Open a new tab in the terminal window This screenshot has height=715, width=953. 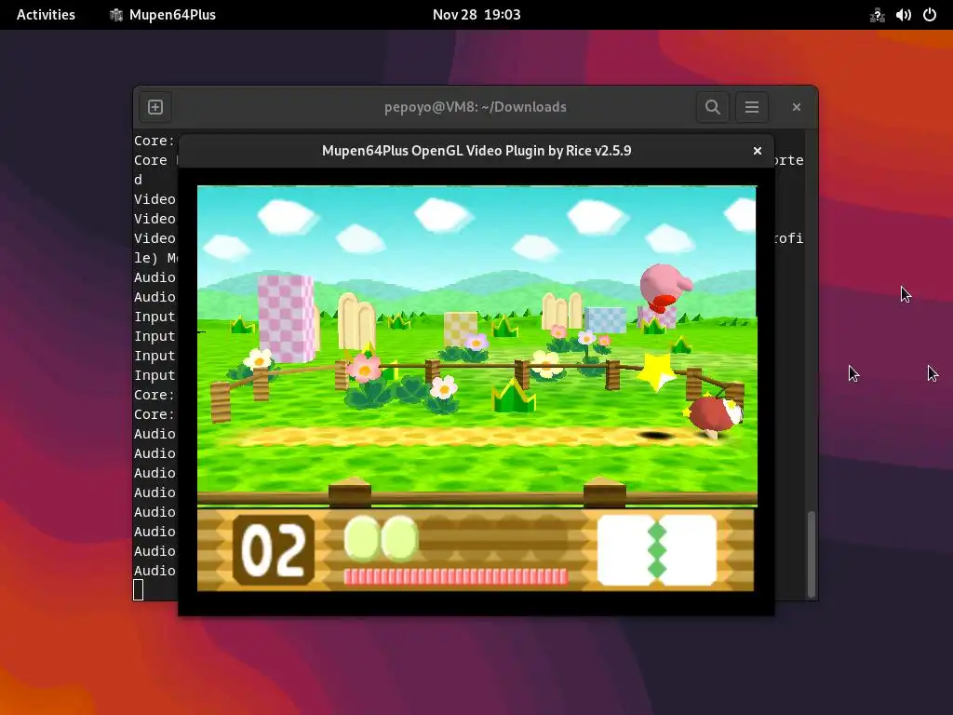[155, 107]
